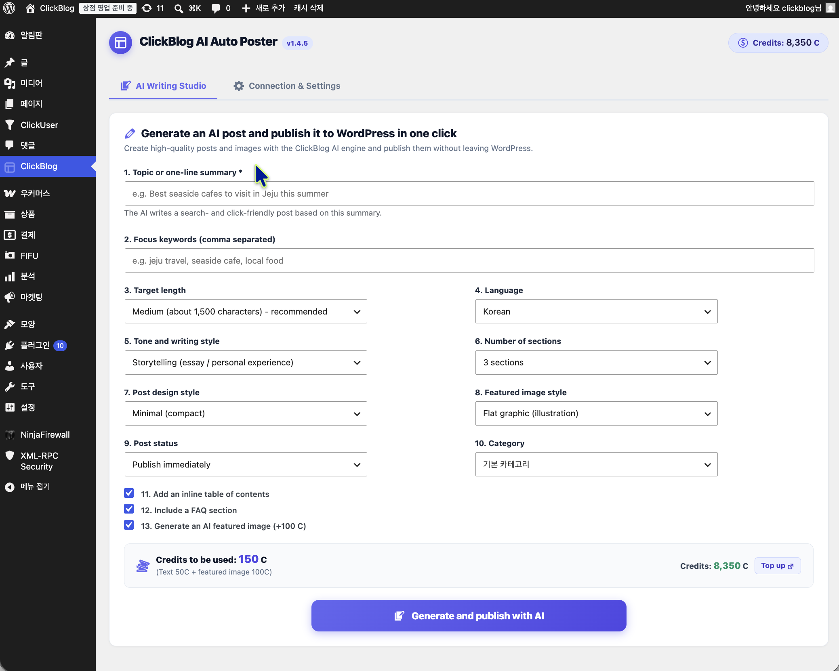This screenshot has height=671, width=839.
Task: Open NinjaFirewall menu item
Action: click(48, 435)
